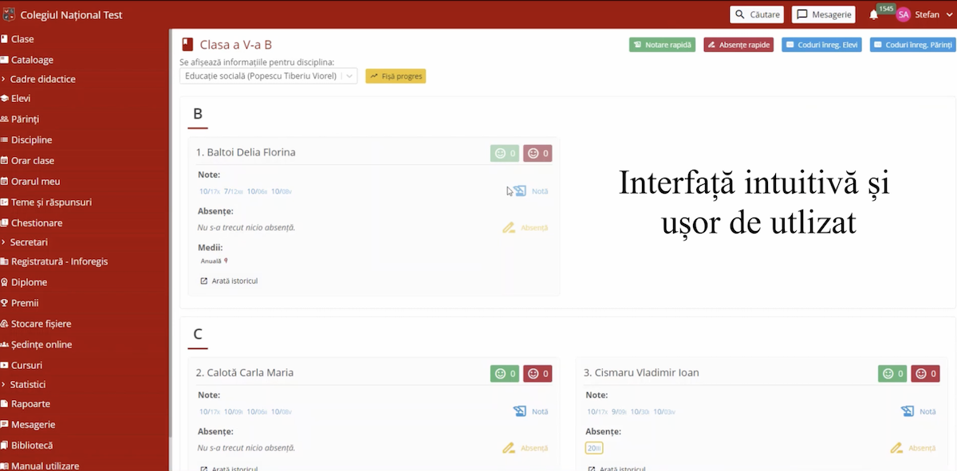Open Teme și răspunsuri in sidebar

(51, 202)
